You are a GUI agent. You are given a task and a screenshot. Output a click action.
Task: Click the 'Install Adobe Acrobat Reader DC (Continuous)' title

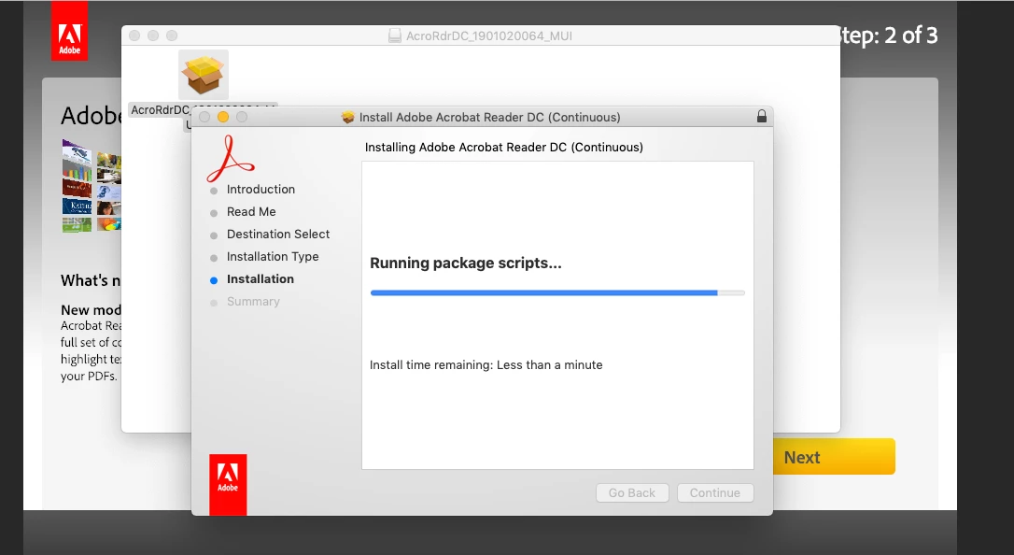489,117
